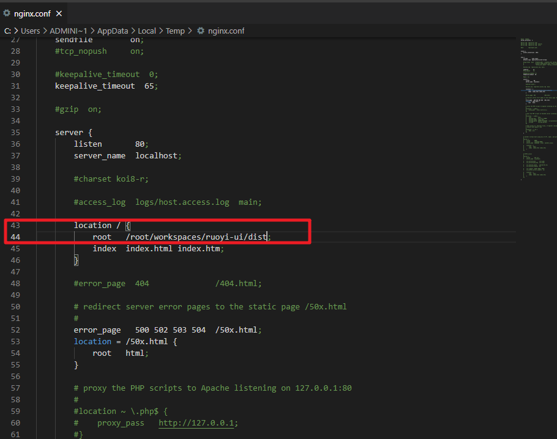Click 'location /' on line 43
The height and width of the screenshot is (439, 557).
97,226
